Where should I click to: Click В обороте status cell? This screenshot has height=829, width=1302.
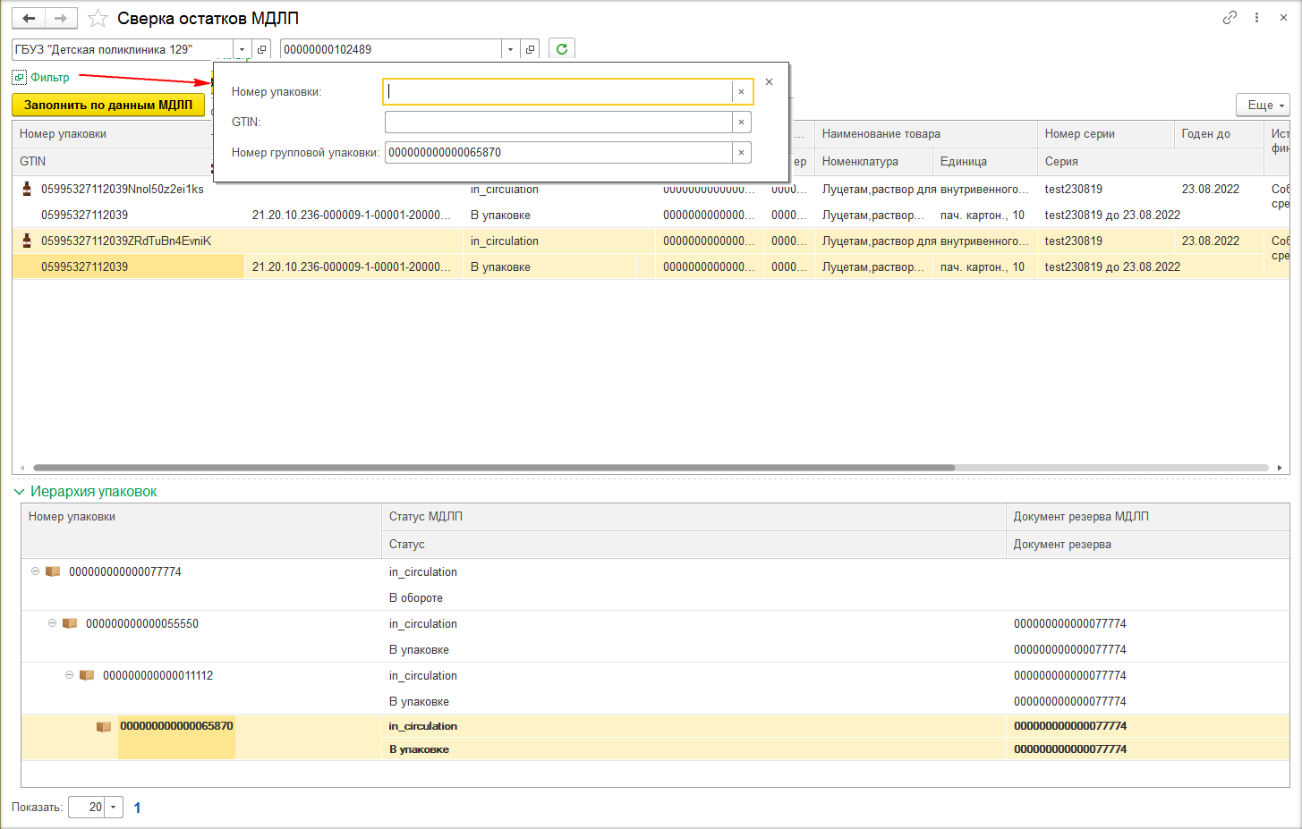coord(416,598)
